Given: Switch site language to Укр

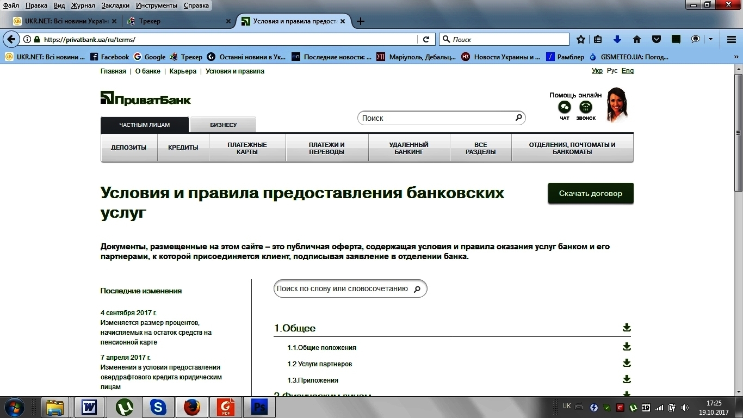Looking at the screenshot, I should coord(597,71).
